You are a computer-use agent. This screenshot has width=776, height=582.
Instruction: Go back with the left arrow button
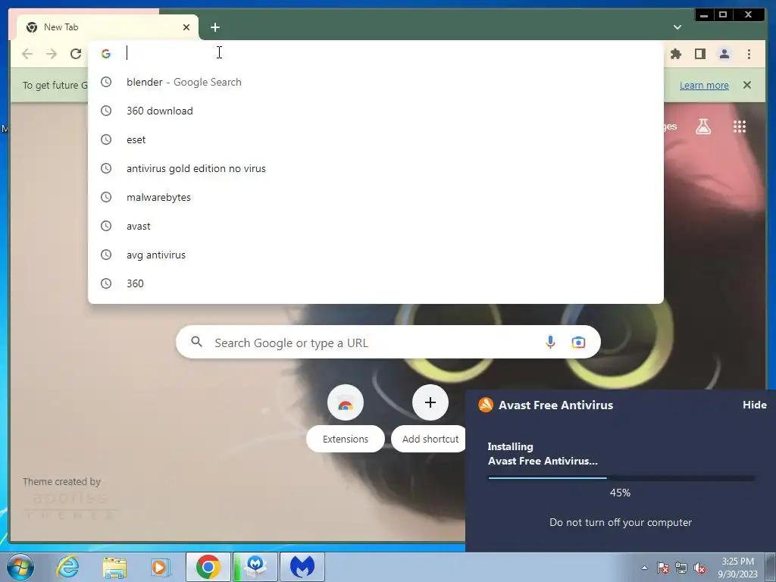(27, 54)
